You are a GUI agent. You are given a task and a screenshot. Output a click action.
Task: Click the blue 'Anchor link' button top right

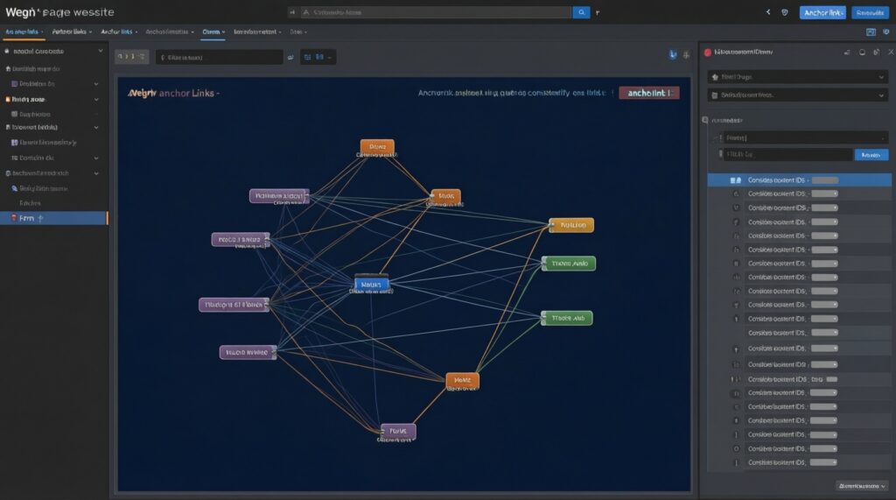point(823,12)
